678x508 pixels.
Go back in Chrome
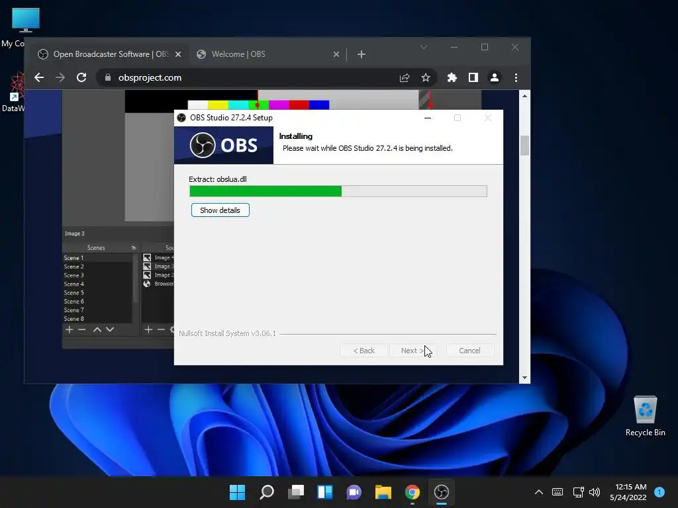pyautogui.click(x=39, y=78)
